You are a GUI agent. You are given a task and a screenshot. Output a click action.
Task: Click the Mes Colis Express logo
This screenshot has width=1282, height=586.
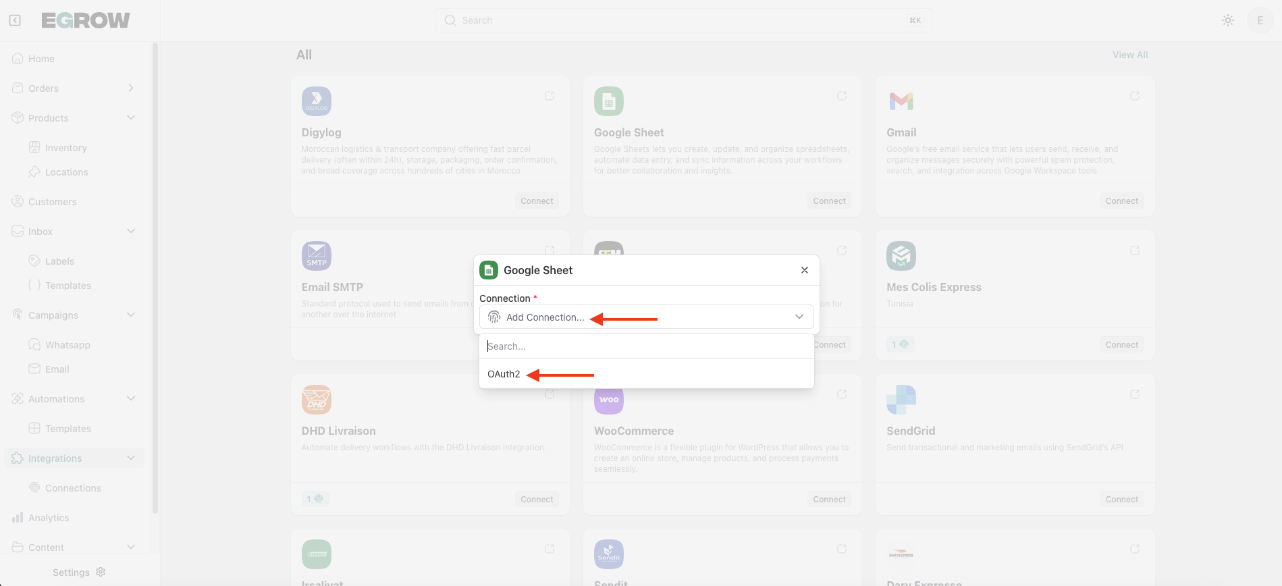tap(901, 256)
